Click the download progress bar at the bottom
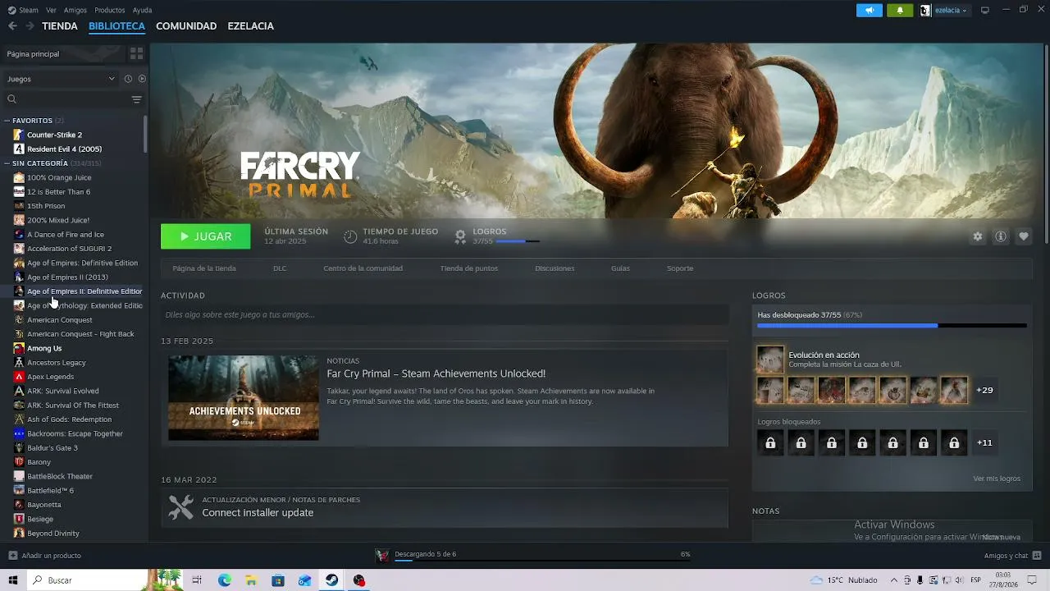 pyautogui.click(x=541, y=562)
